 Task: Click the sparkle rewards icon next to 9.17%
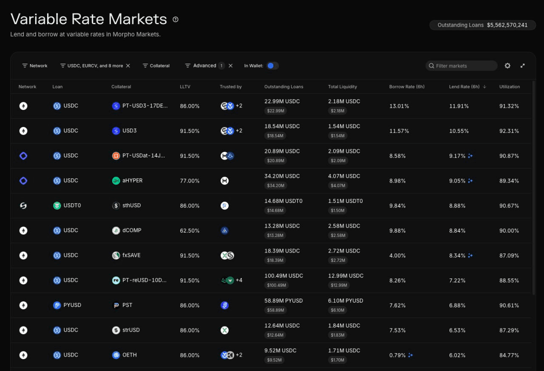tap(470, 156)
